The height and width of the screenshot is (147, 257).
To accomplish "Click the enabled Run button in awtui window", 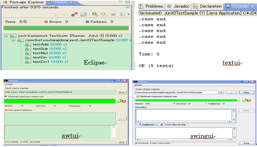I will (122, 92).
